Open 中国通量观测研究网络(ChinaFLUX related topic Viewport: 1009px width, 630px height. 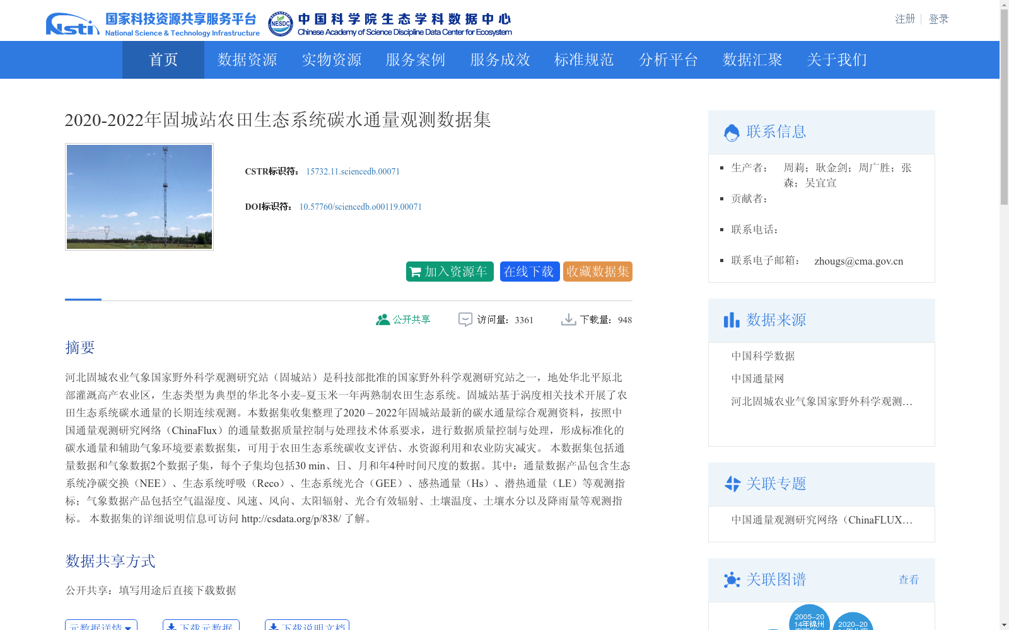[x=822, y=520]
